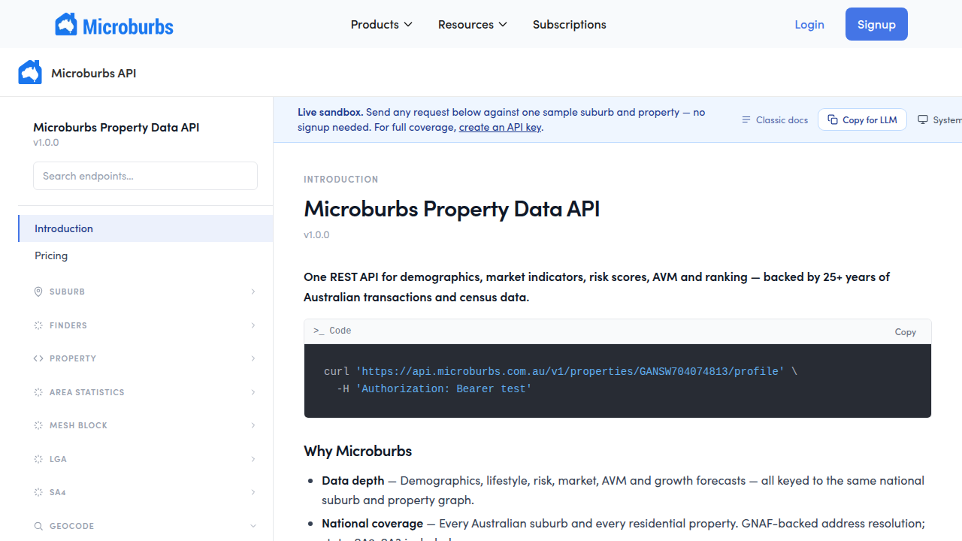This screenshot has height=541, width=962.
Task: Click the terminal prompt Code icon
Action: [319, 331]
